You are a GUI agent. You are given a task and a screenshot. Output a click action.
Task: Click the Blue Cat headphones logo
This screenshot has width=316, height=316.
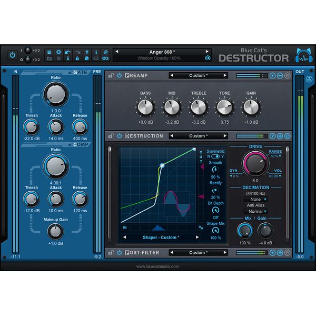click(x=304, y=55)
